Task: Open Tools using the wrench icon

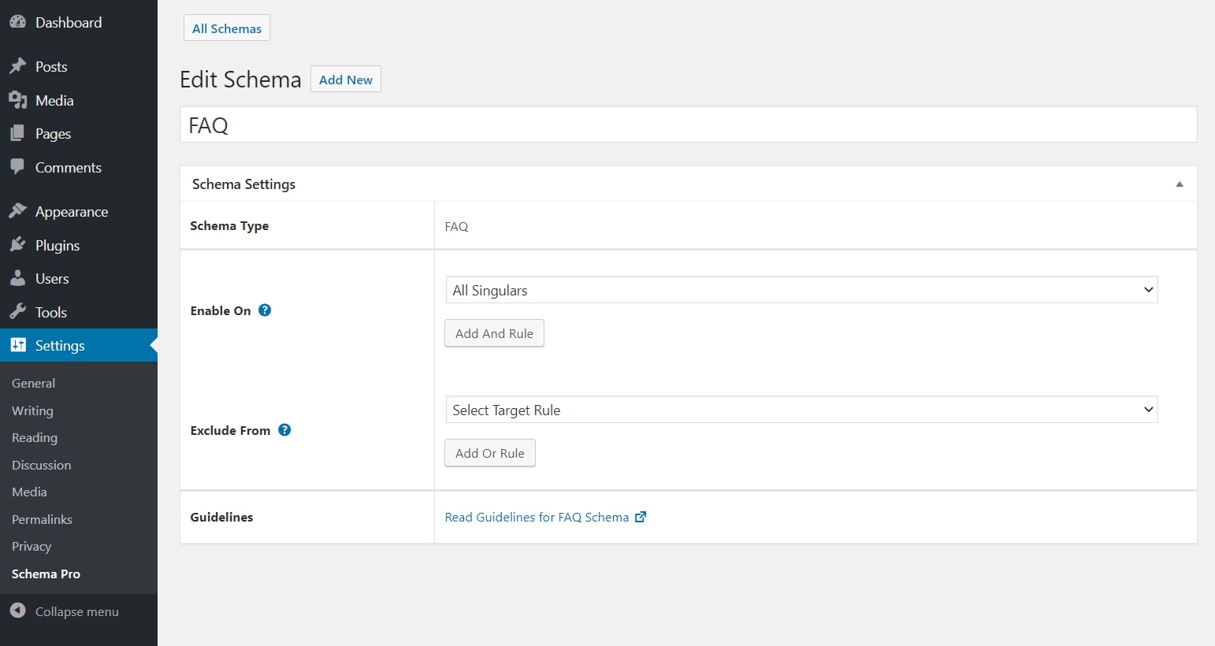Action: [18, 311]
